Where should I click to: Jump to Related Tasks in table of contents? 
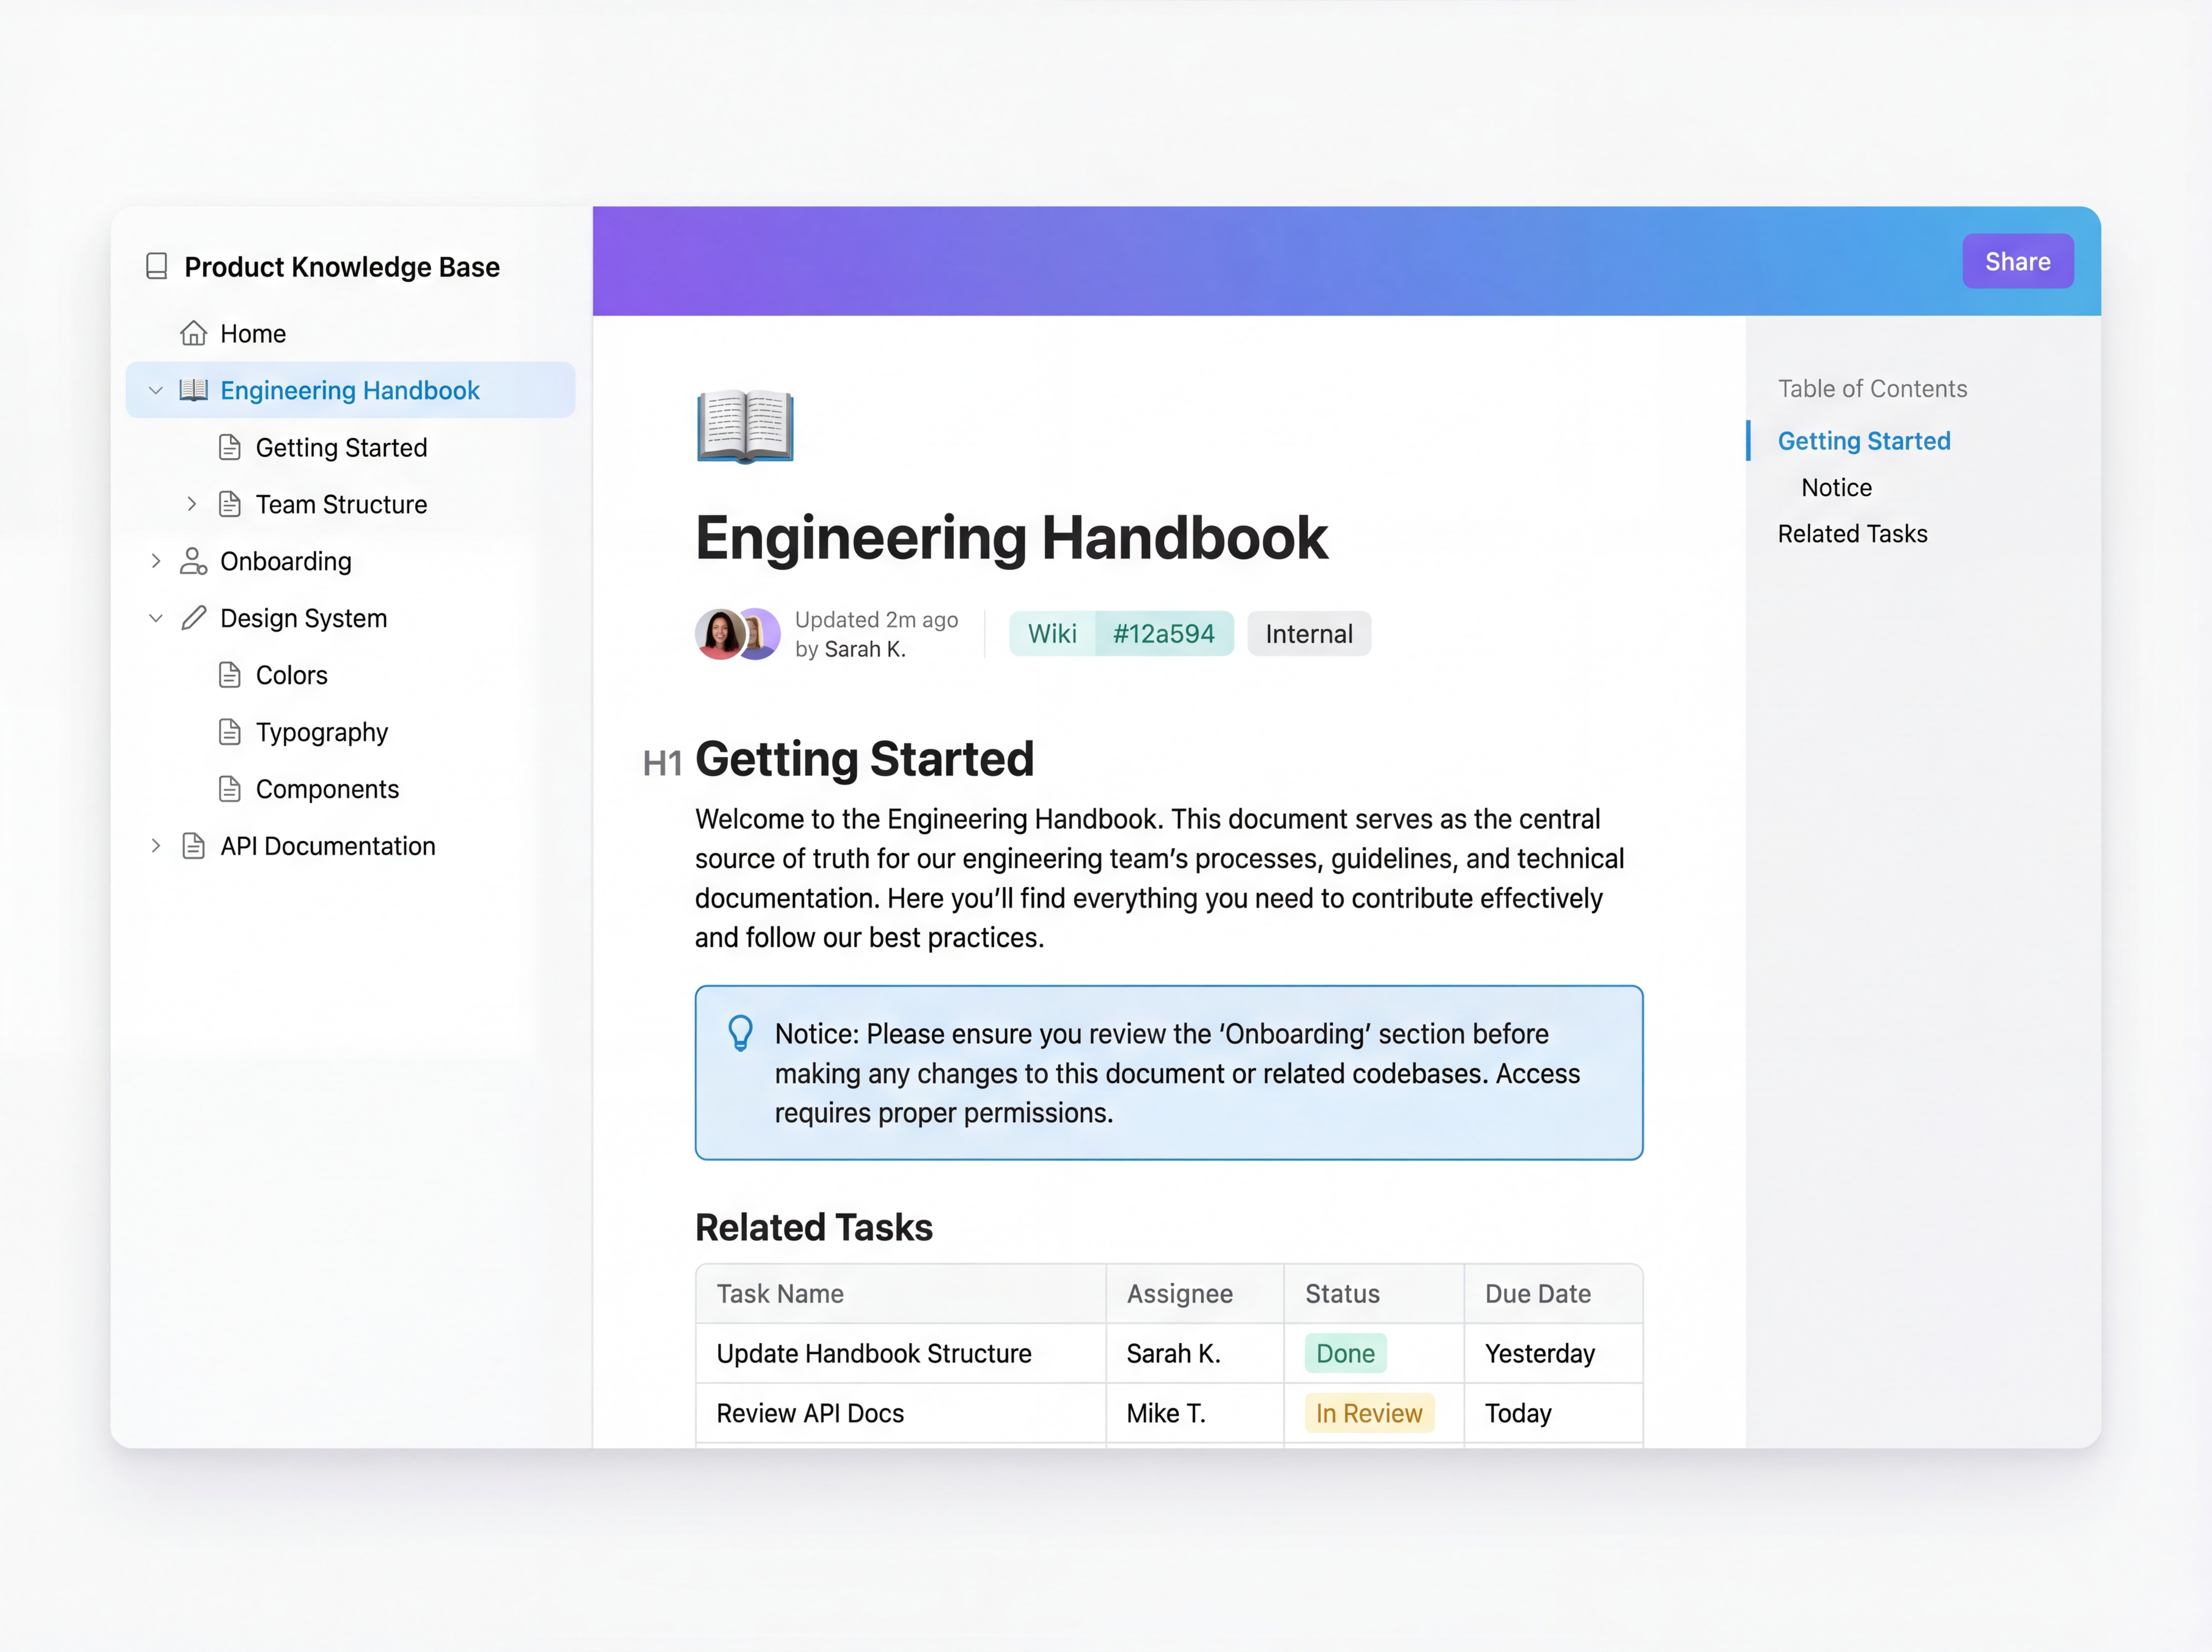point(1852,534)
